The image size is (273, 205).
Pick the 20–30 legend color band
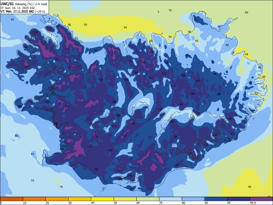(x=57, y=199)
